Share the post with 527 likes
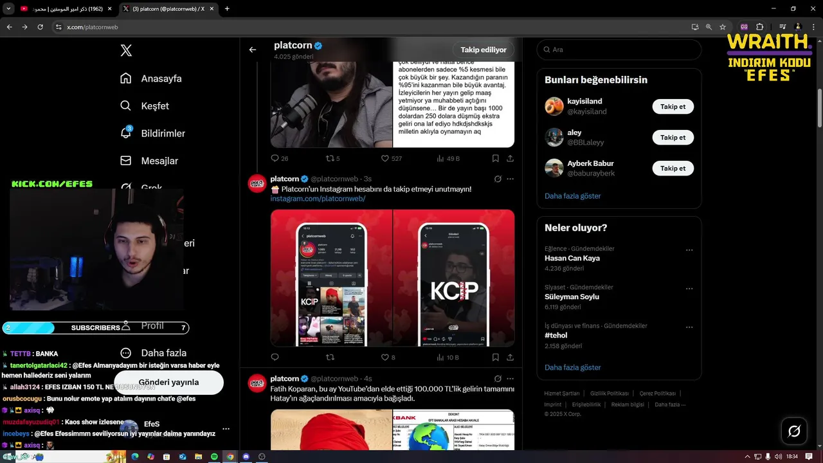Viewport: 823px width, 463px height. point(510,158)
